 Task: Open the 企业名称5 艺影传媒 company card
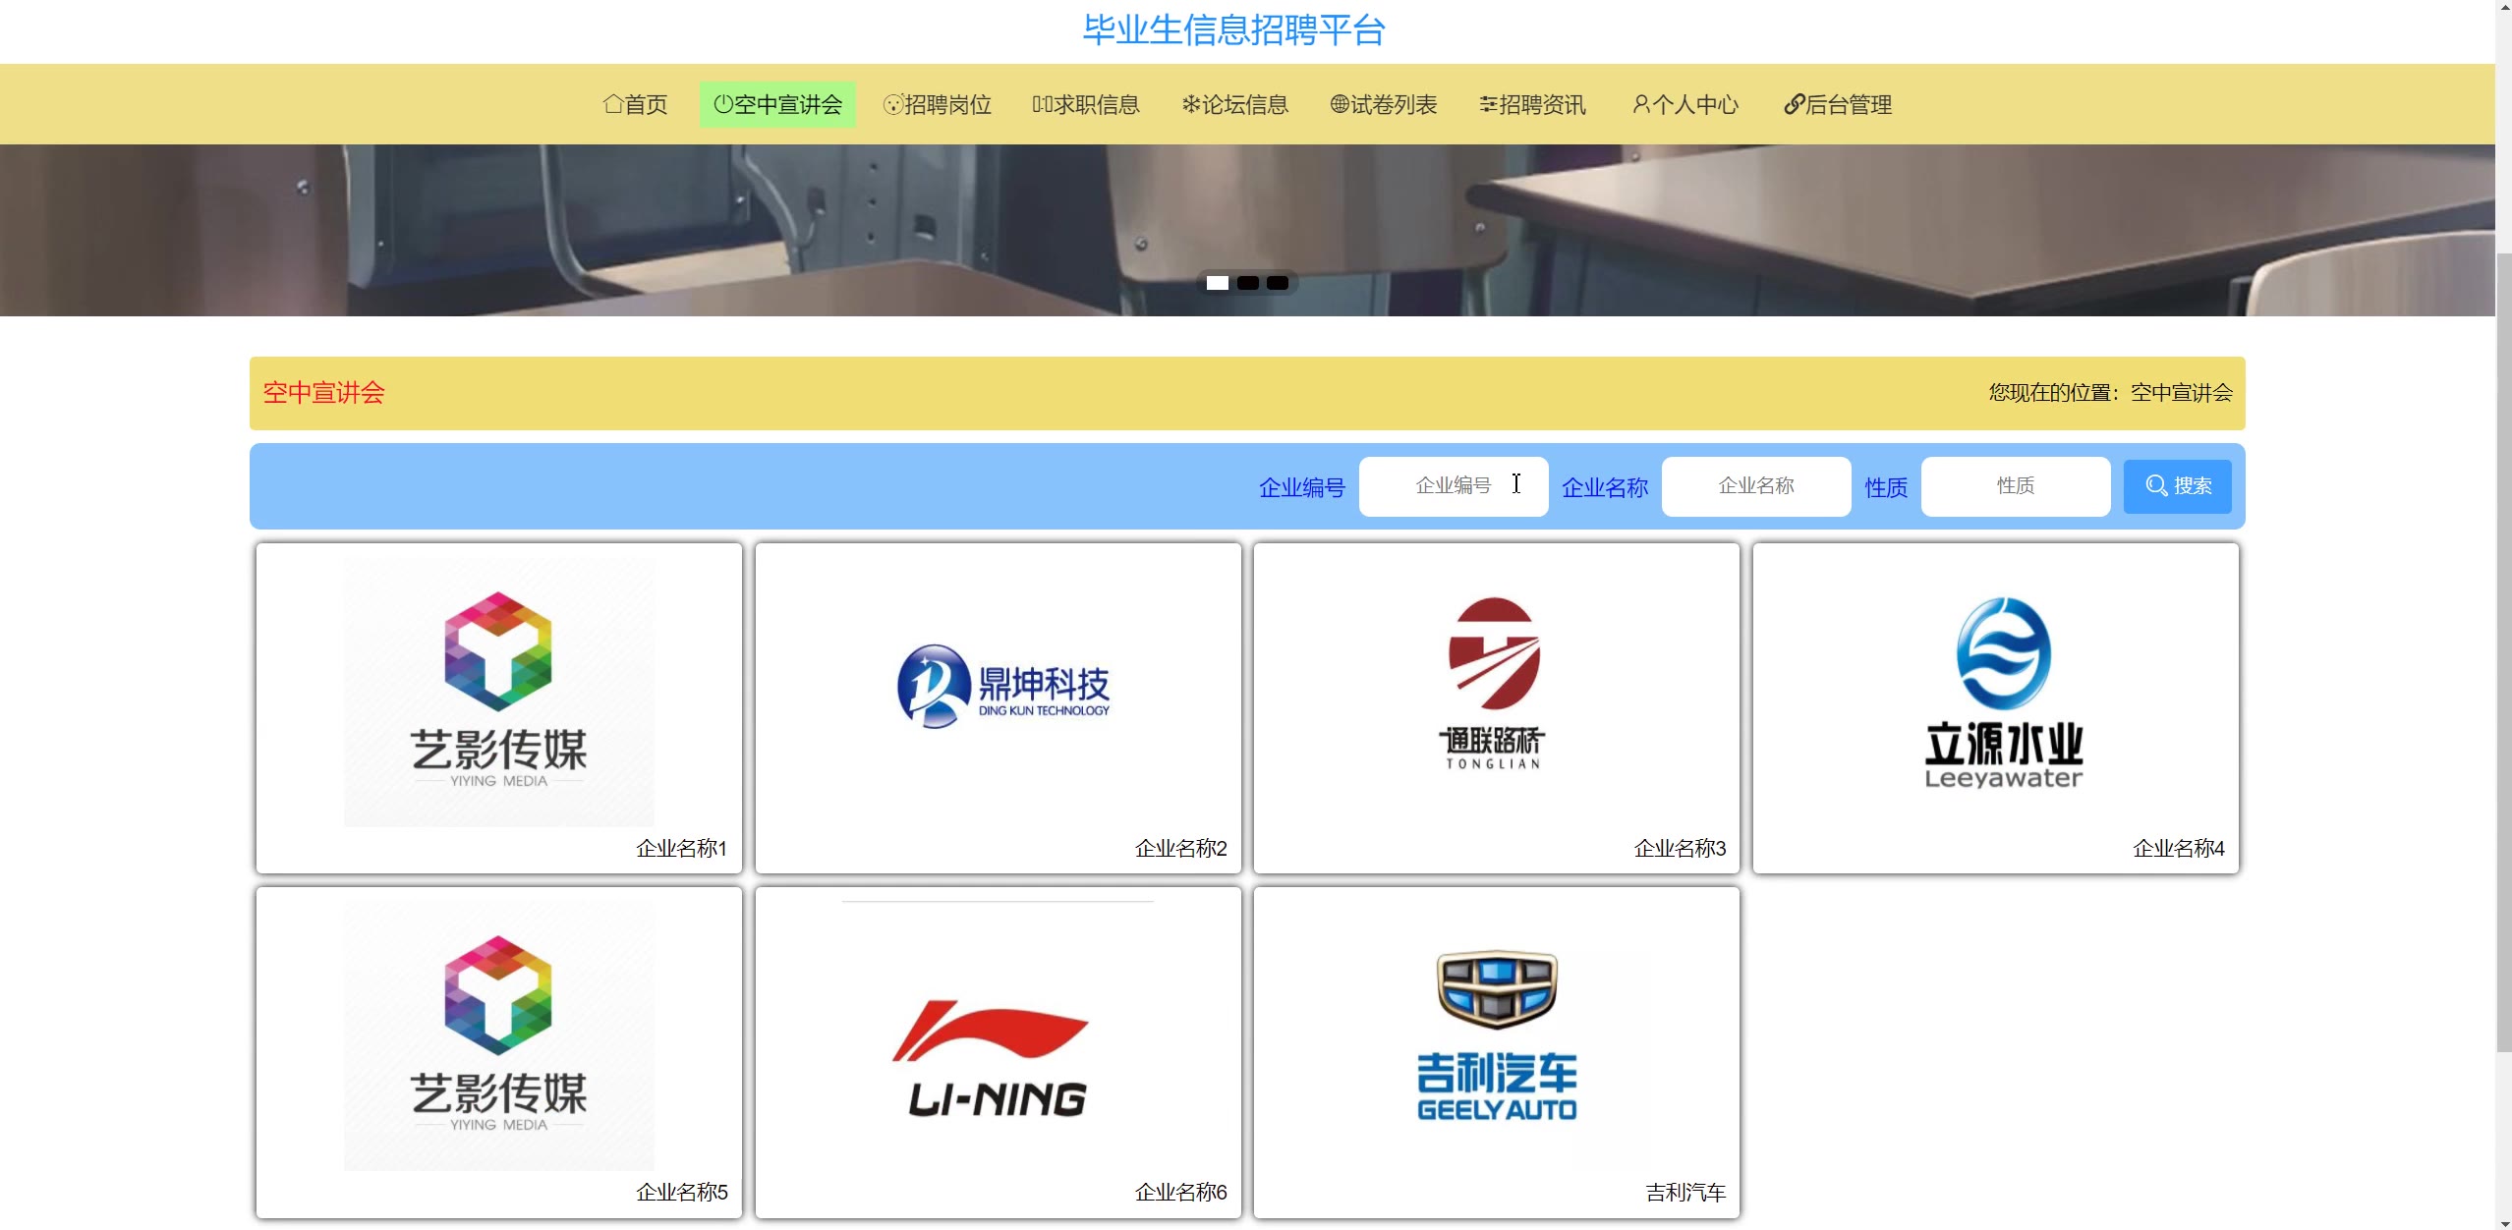pyautogui.click(x=498, y=1052)
